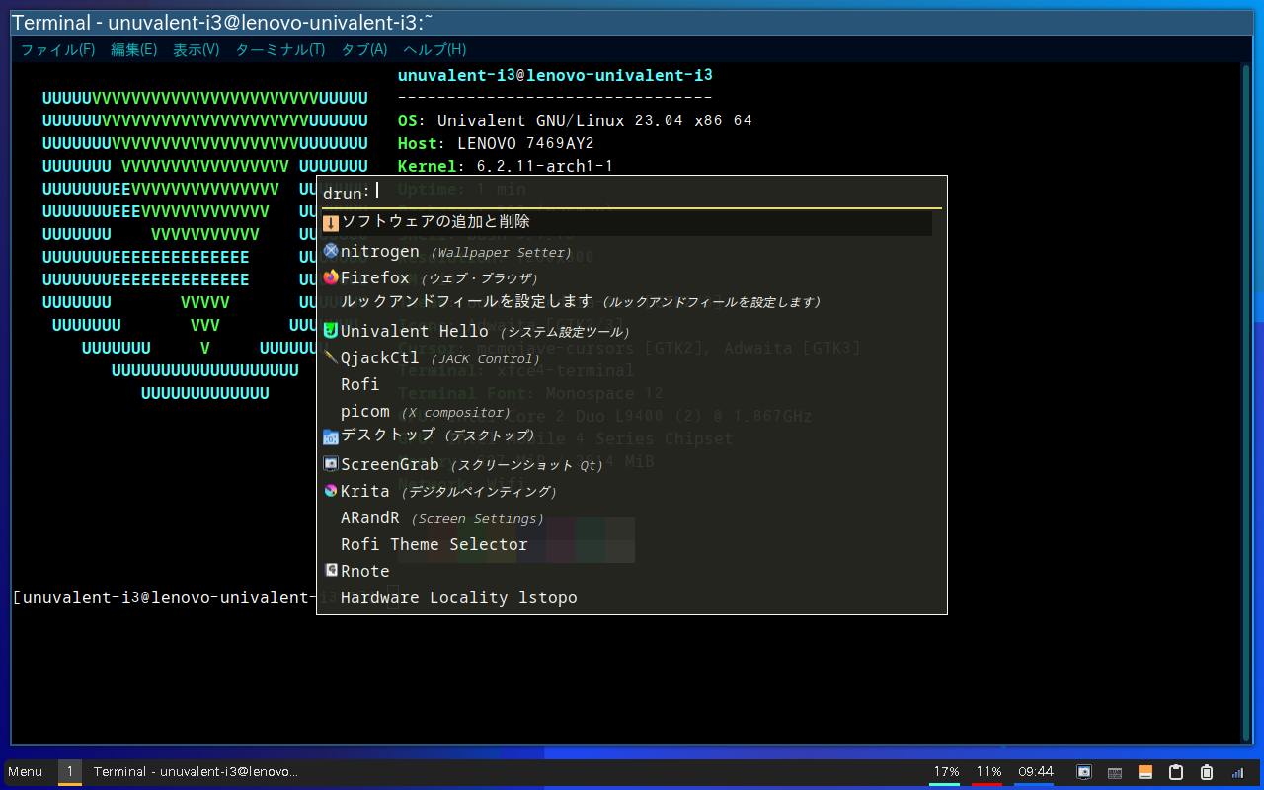Click the Krita icon in the launcher
1264x790 pixels.
click(x=331, y=490)
